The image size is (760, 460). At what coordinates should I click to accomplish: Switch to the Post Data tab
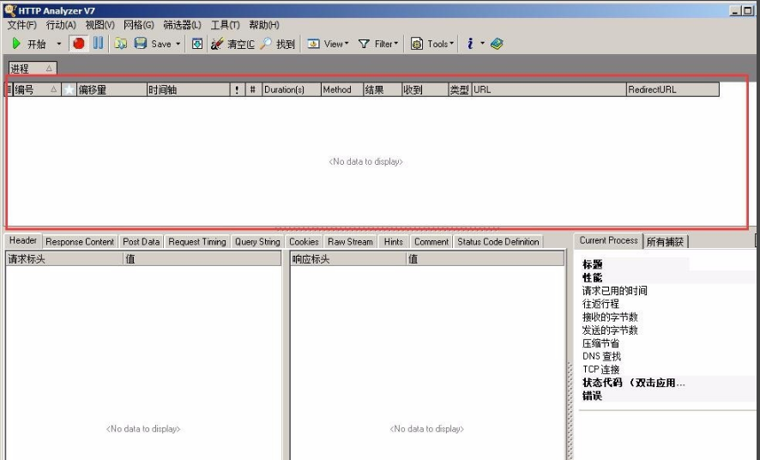pyautogui.click(x=141, y=241)
